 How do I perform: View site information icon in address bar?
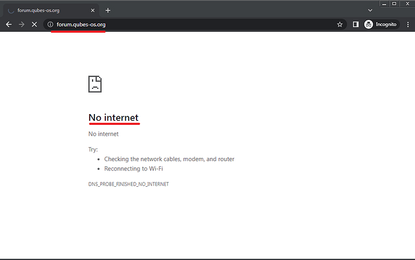click(51, 25)
